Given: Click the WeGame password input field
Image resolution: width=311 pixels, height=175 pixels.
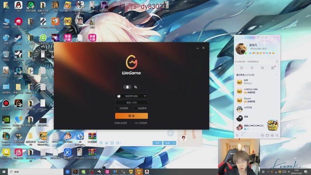Looking at the screenshot, I should point(131,103).
